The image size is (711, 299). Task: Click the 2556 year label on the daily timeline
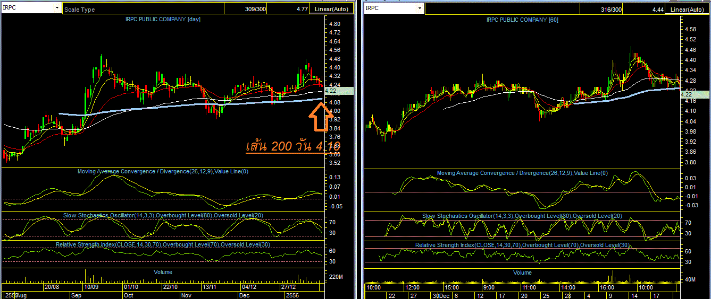tap(292, 295)
